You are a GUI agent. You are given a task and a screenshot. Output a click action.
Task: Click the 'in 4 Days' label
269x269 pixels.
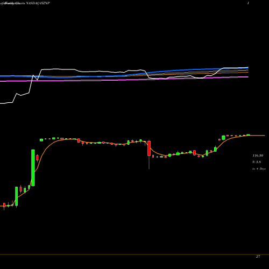[x=259, y=169]
